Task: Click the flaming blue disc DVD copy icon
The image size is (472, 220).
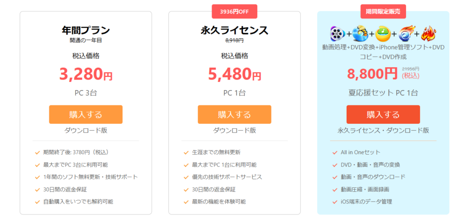Action: pos(406,34)
